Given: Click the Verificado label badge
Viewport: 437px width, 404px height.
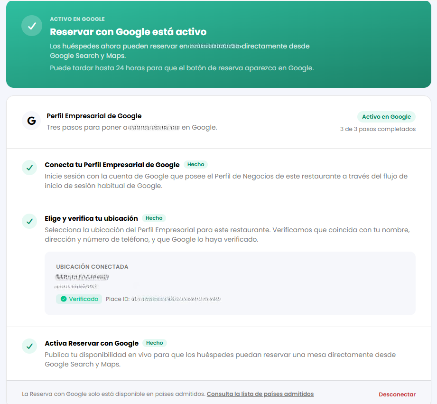Looking at the screenshot, I should 79,299.
